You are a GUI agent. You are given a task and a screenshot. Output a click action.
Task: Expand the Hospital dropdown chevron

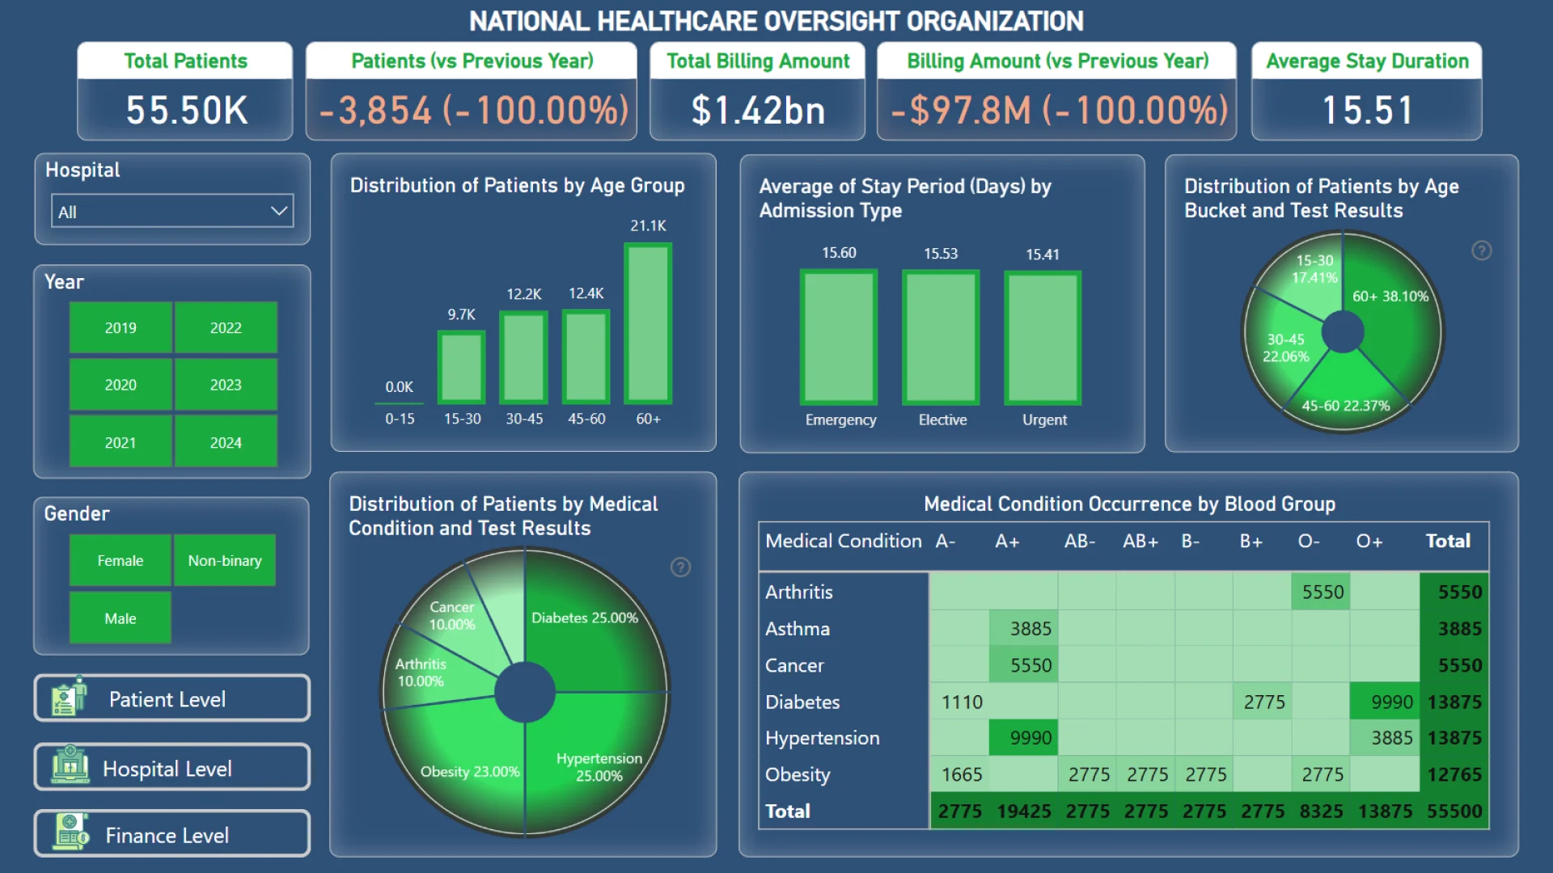pyautogui.click(x=278, y=211)
